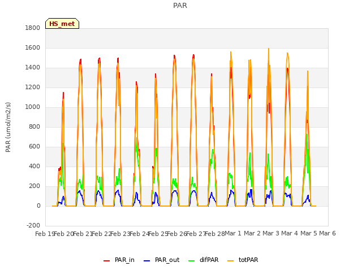The height and width of the screenshot is (271, 362).
Task: Click the 1600 y-axis tick label
Action: (x=33, y=47)
